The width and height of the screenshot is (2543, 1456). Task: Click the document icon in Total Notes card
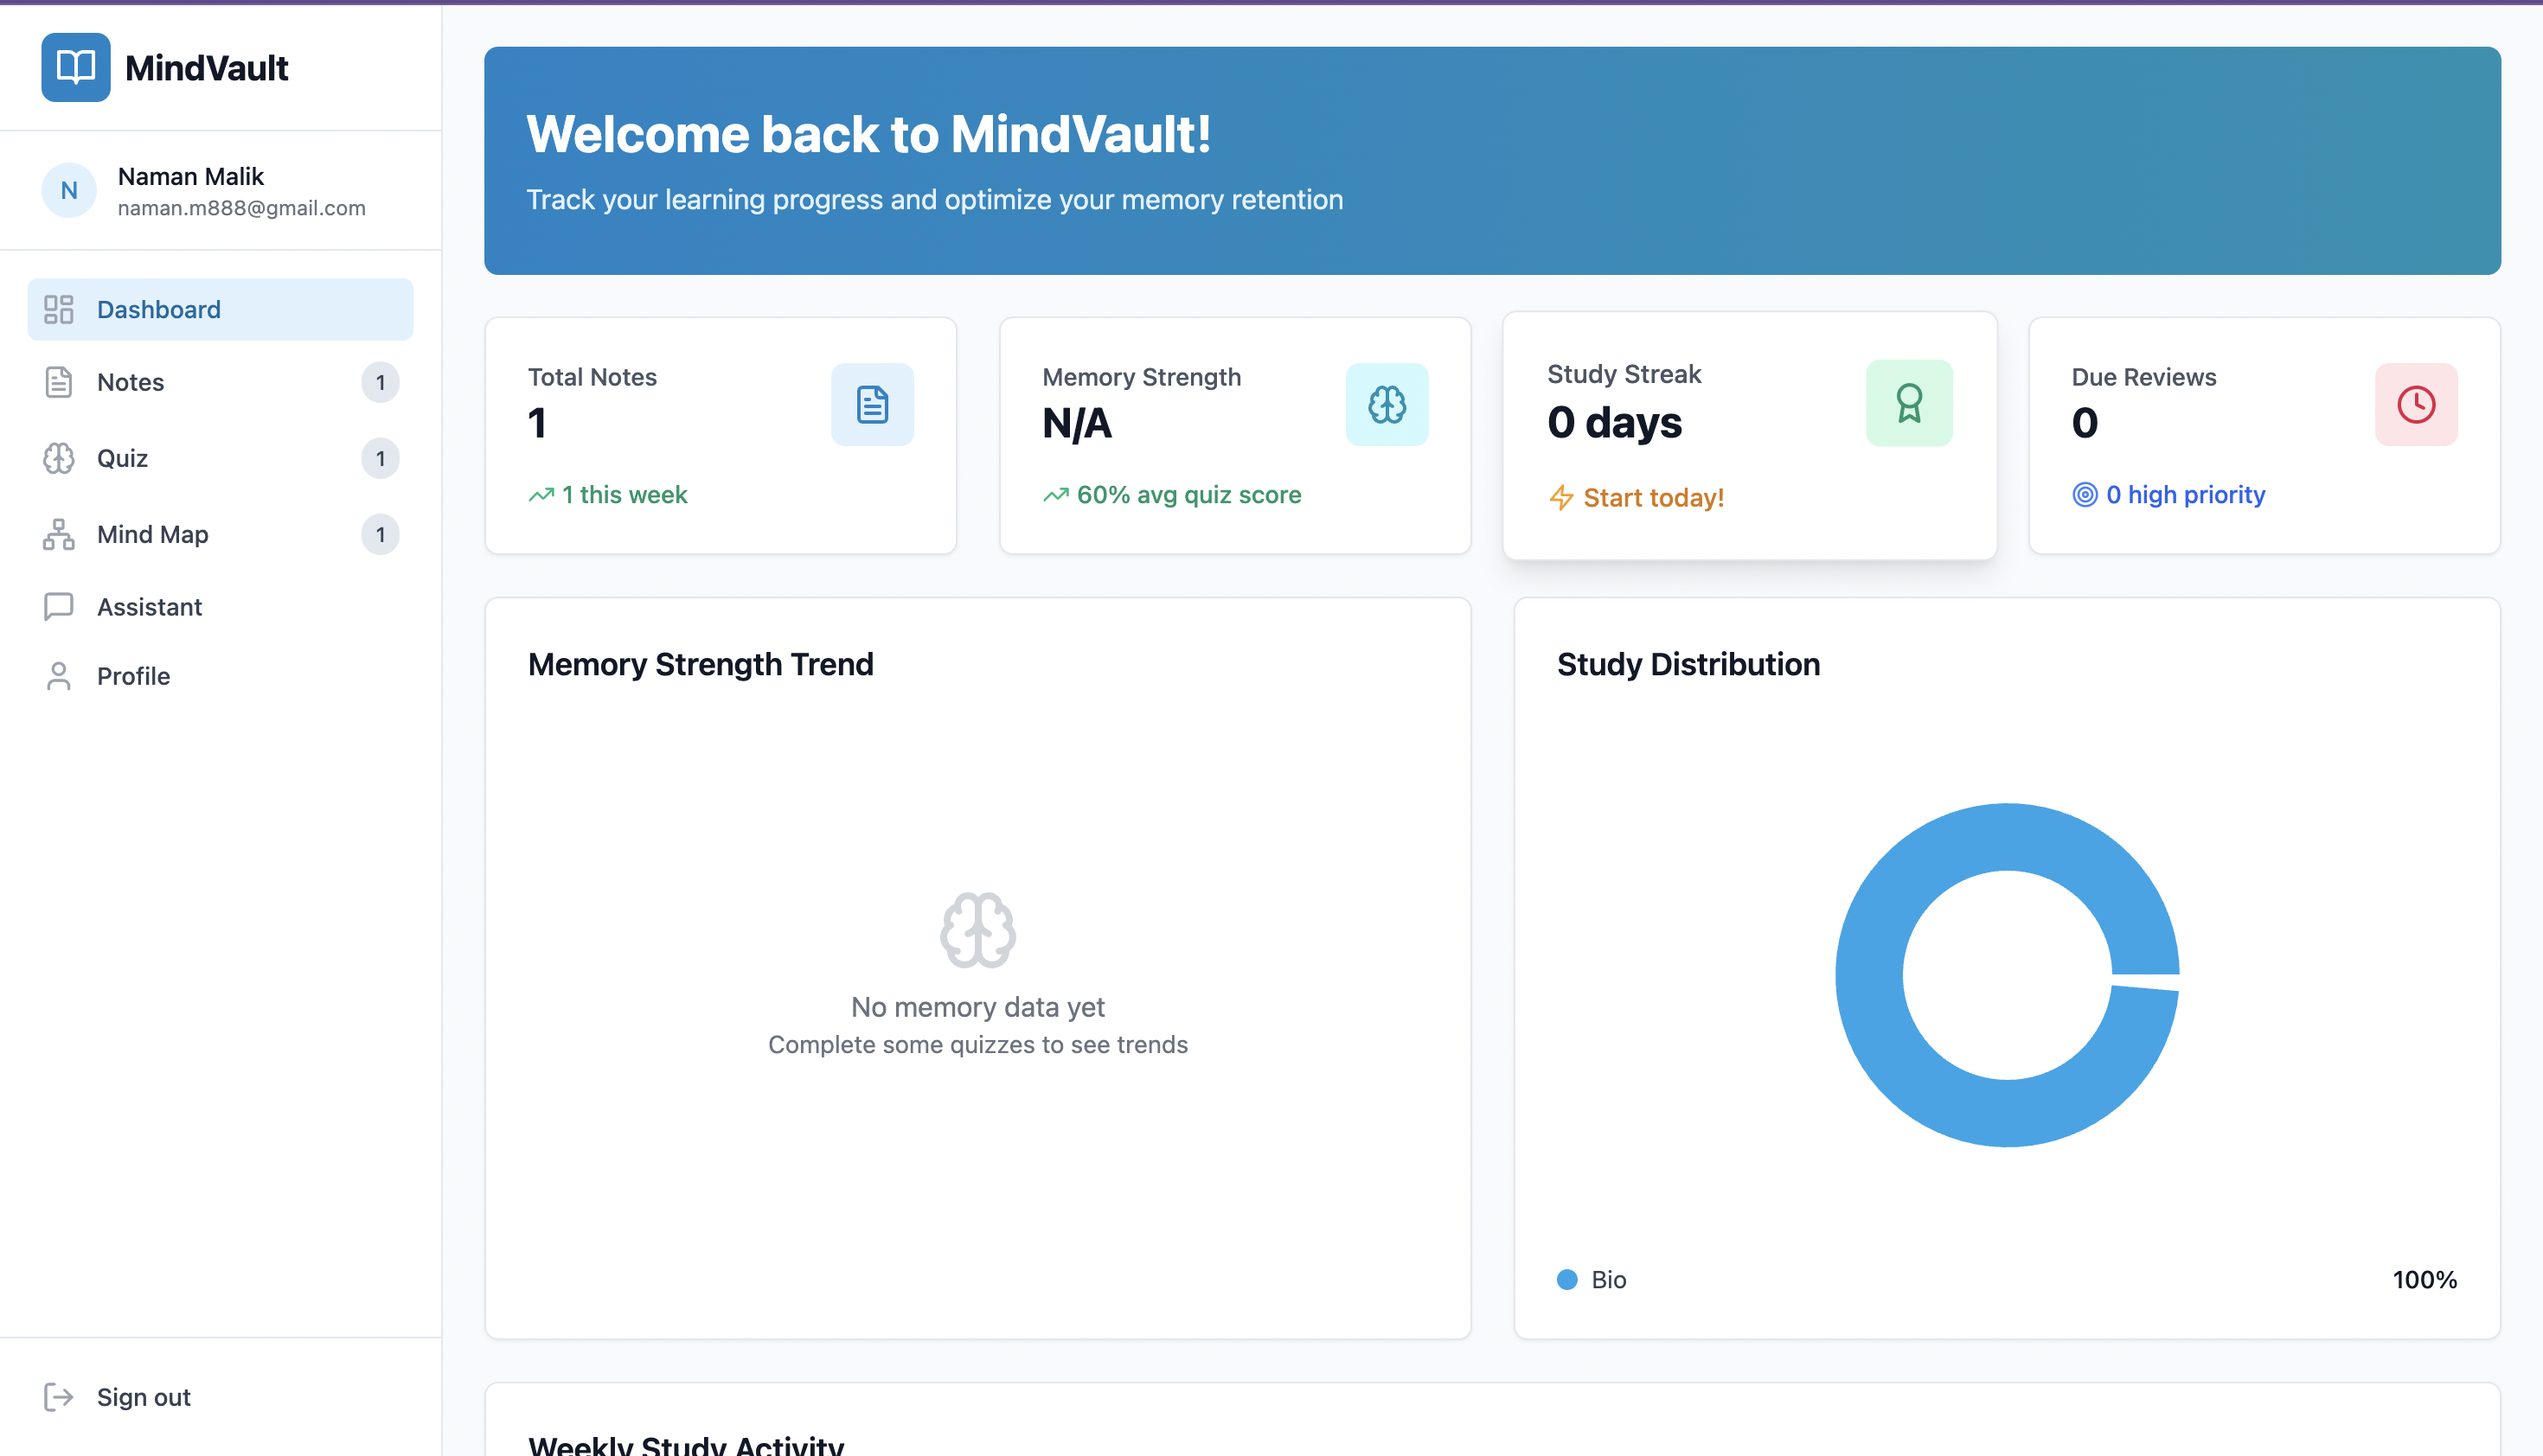pos(871,404)
